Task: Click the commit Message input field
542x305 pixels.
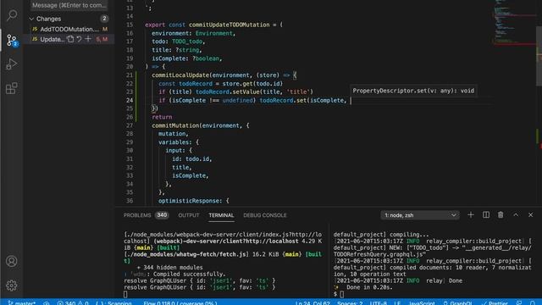Action: 69,5
